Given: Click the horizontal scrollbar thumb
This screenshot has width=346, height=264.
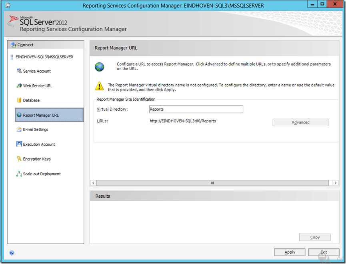Looking at the screenshot, I should [212, 183].
